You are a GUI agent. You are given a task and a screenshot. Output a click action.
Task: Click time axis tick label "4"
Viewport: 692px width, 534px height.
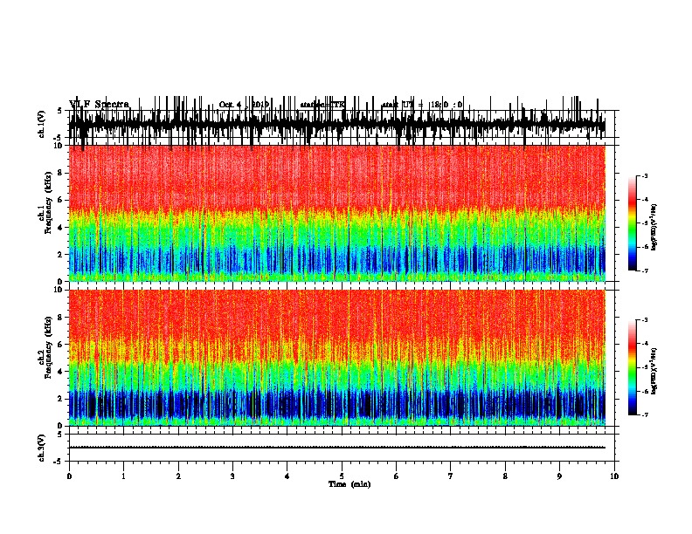point(287,476)
